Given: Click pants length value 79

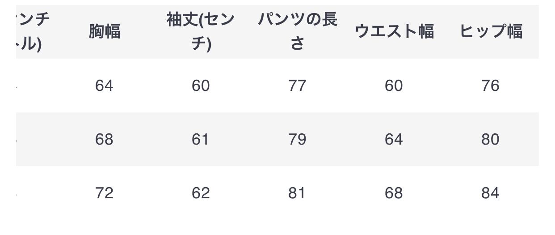Looking at the screenshot, I should click(x=297, y=139).
